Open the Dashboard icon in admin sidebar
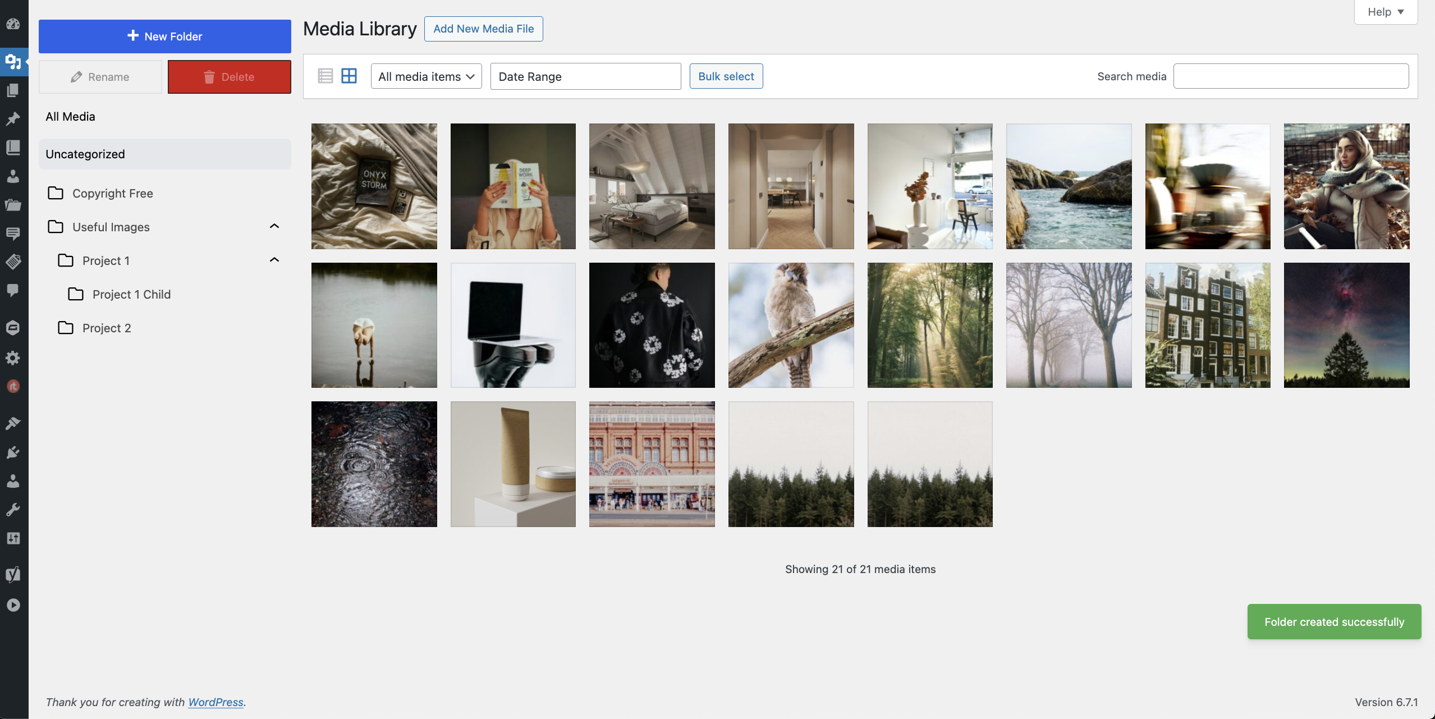This screenshot has width=1435, height=719. [x=13, y=24]
